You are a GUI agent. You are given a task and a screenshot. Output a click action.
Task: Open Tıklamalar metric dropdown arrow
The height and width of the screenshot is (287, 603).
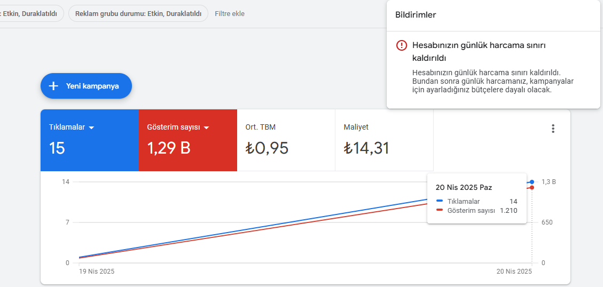(91, 128)
